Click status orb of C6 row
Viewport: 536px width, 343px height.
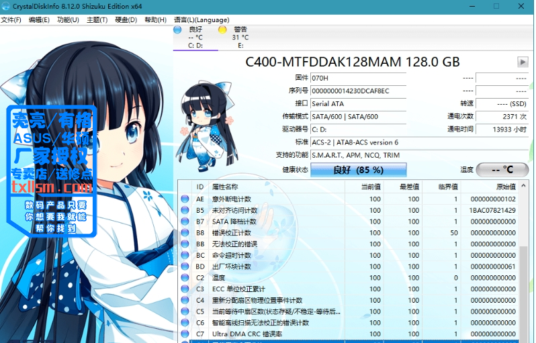point(185,322)
